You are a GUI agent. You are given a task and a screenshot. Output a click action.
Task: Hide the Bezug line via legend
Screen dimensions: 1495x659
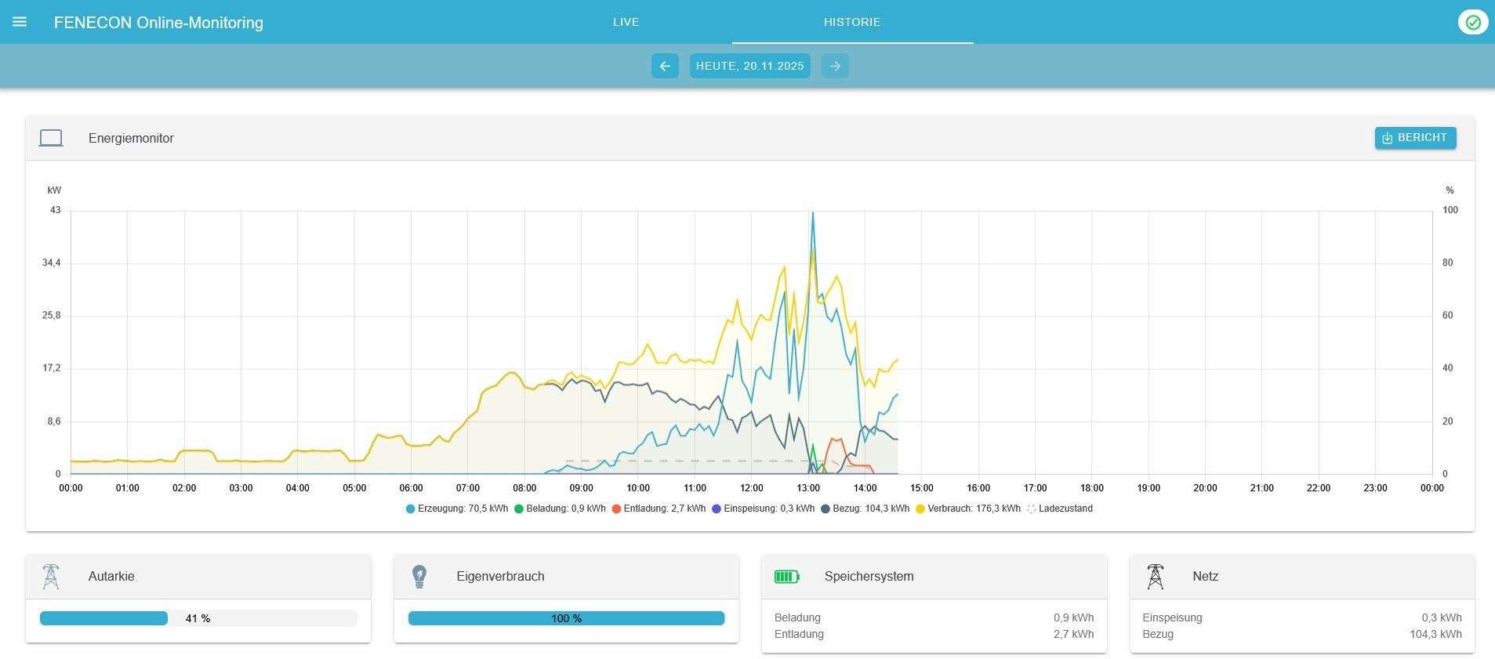pos(865,509)
